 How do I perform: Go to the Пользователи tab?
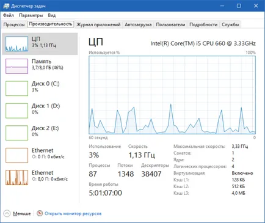click(x=170, y=24)
